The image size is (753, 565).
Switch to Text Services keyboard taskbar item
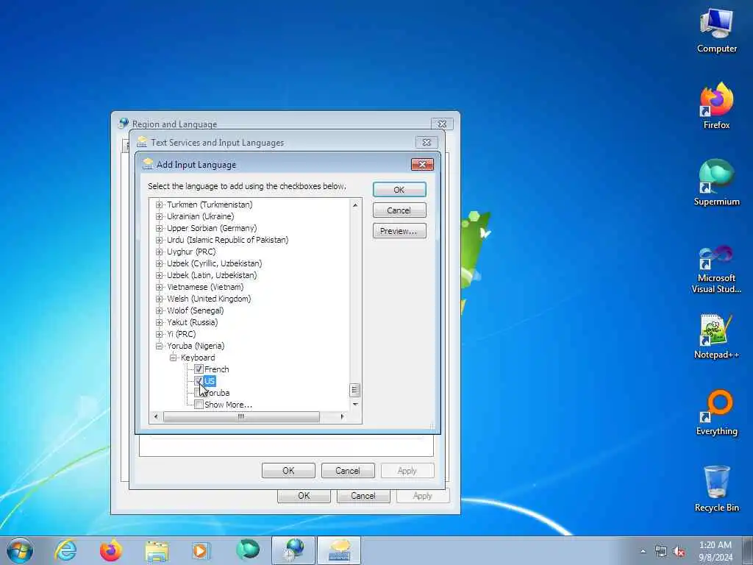click(x=338, y=550)
